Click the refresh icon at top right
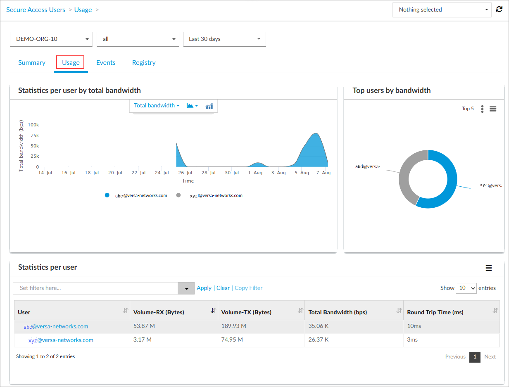Viewport: 509px width, 387px height. coord(499,9)
